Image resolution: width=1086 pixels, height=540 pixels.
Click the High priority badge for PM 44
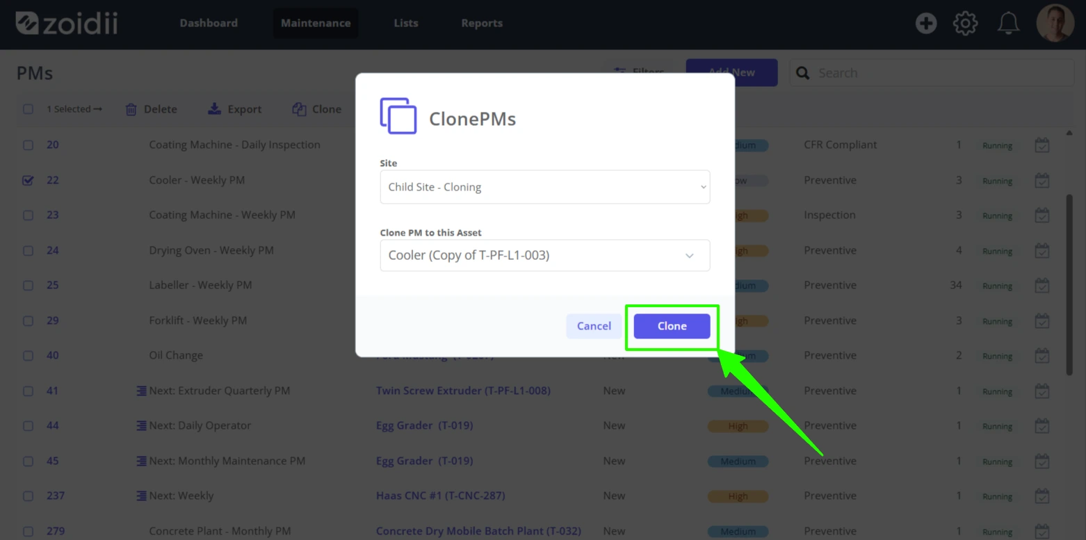click(738, 426)
